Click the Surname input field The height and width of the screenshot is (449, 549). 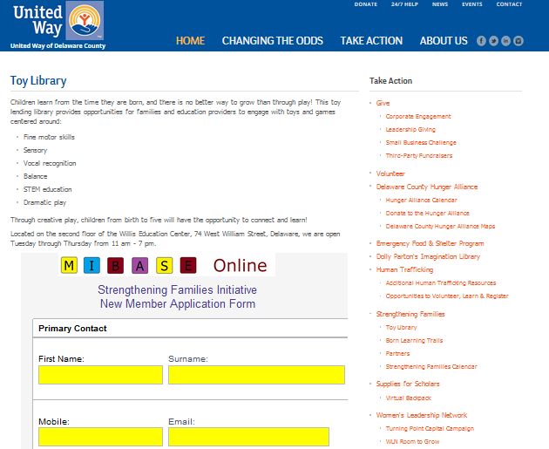coord(256,375)
